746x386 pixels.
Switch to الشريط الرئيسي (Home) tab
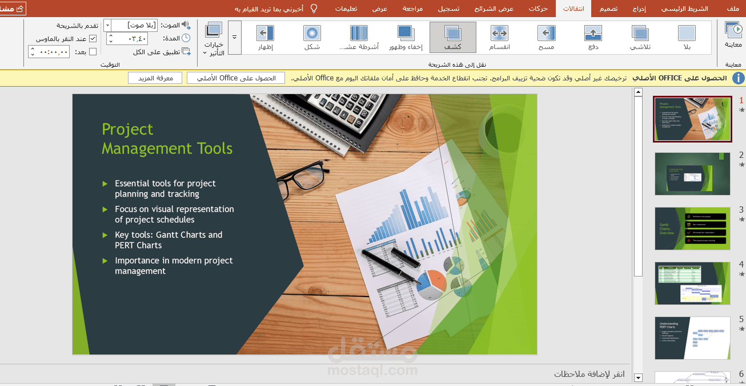pyautogui.click(x=685, y=9)
